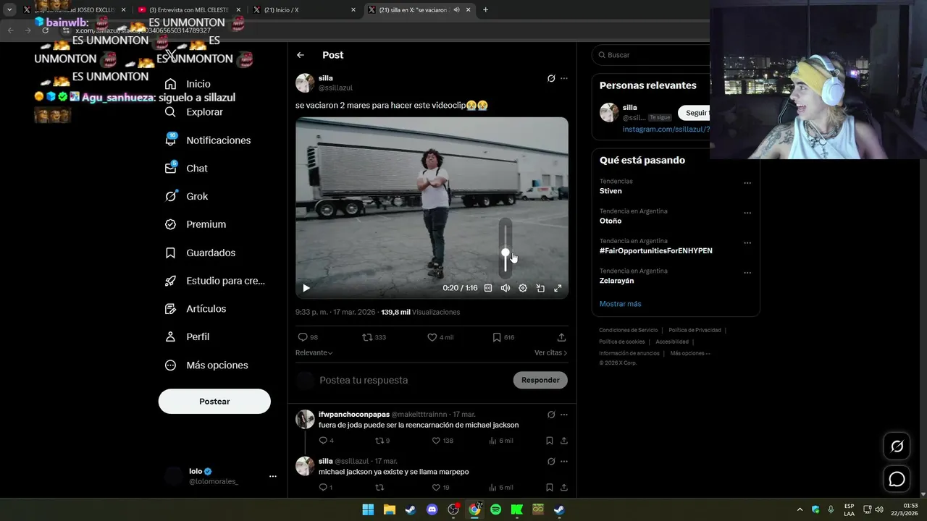The image size is (927, 521).
Task: Open instagram.com/ssillazul link
Action: 666,130
